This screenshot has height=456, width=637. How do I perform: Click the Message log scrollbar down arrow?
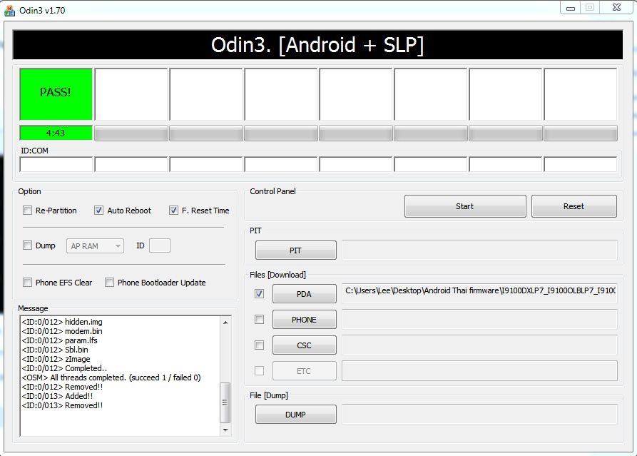click(x=226, y=430)
